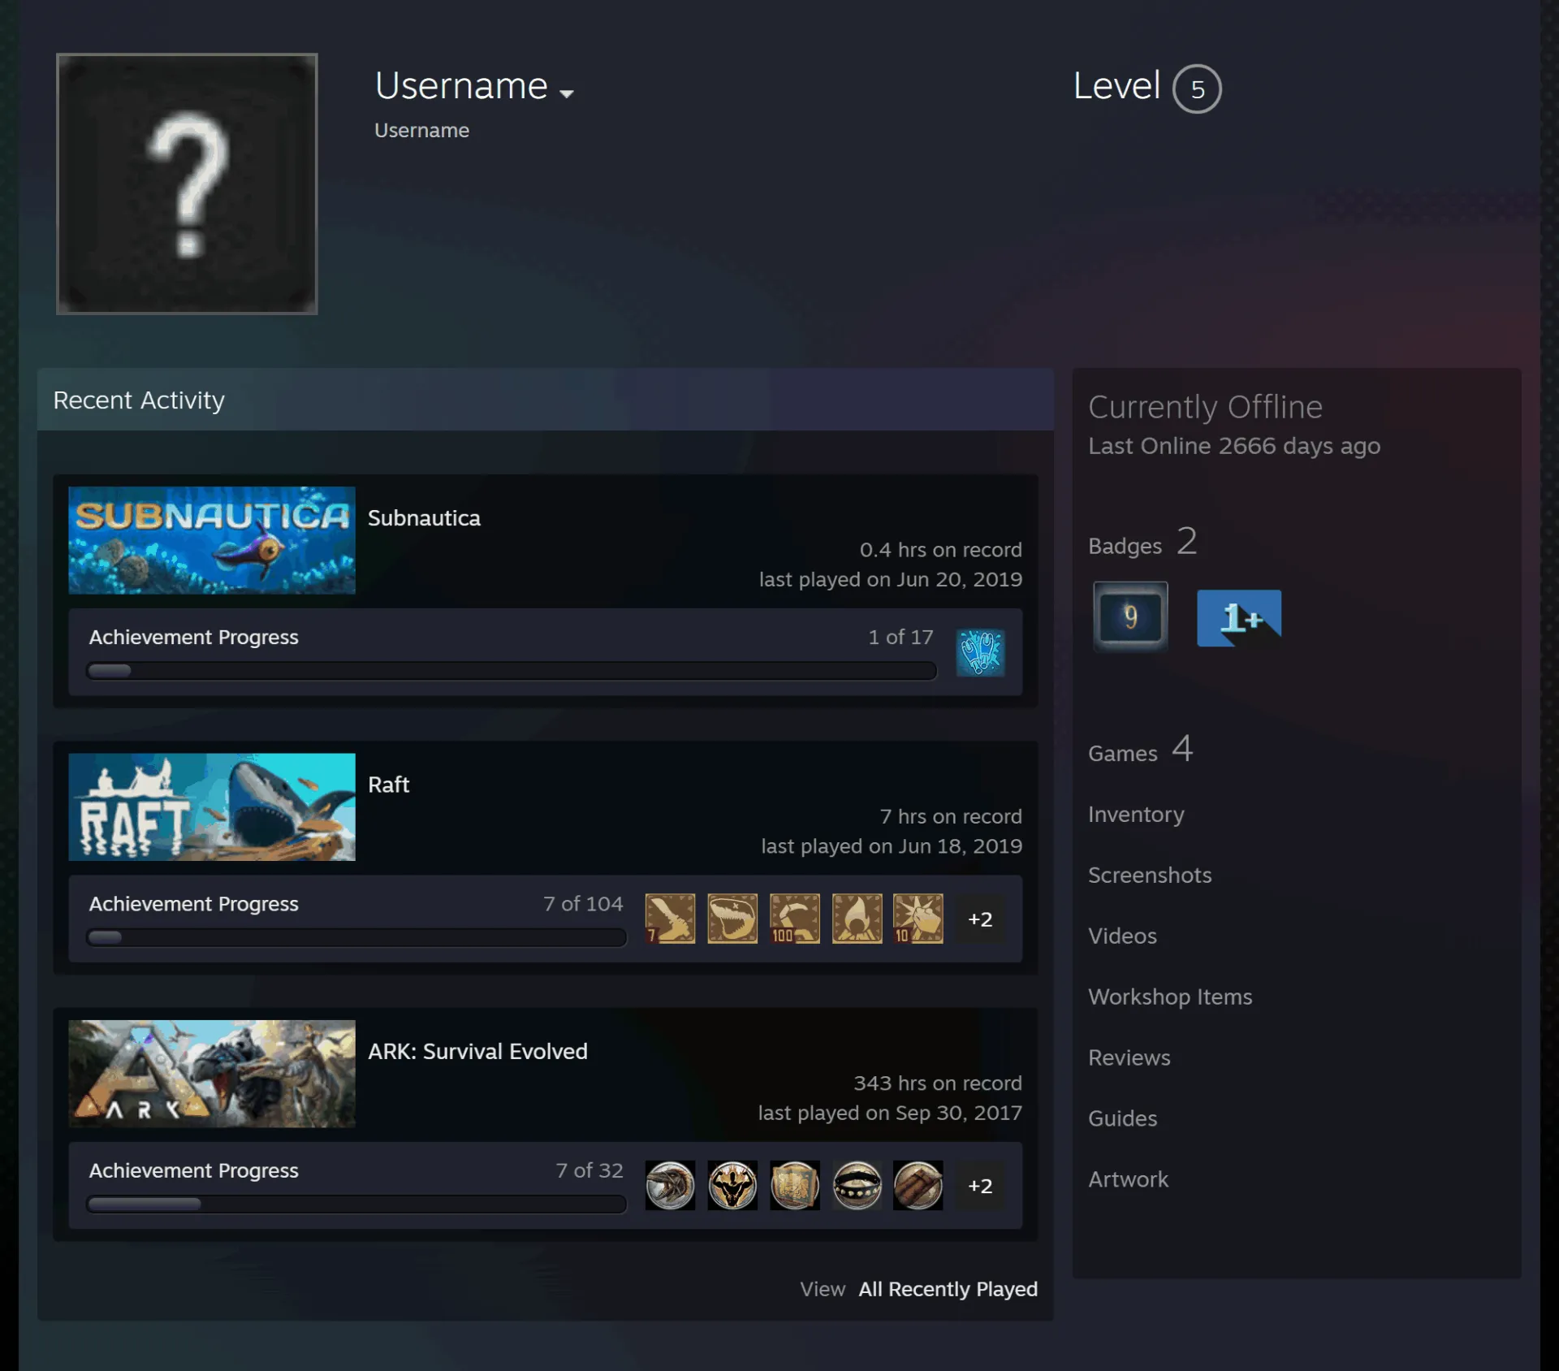
Task: Open Artwork
Action: 1128,1179
